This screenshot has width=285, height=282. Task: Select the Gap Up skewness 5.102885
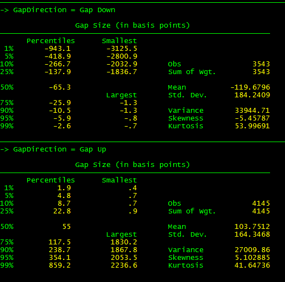click(252, 257)
